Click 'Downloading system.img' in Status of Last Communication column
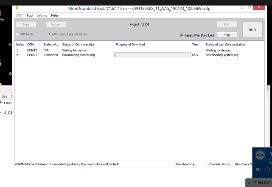Image resolution: width=272 pixels, height=187 pixels. pyautogui.click(x=222, y=55)
